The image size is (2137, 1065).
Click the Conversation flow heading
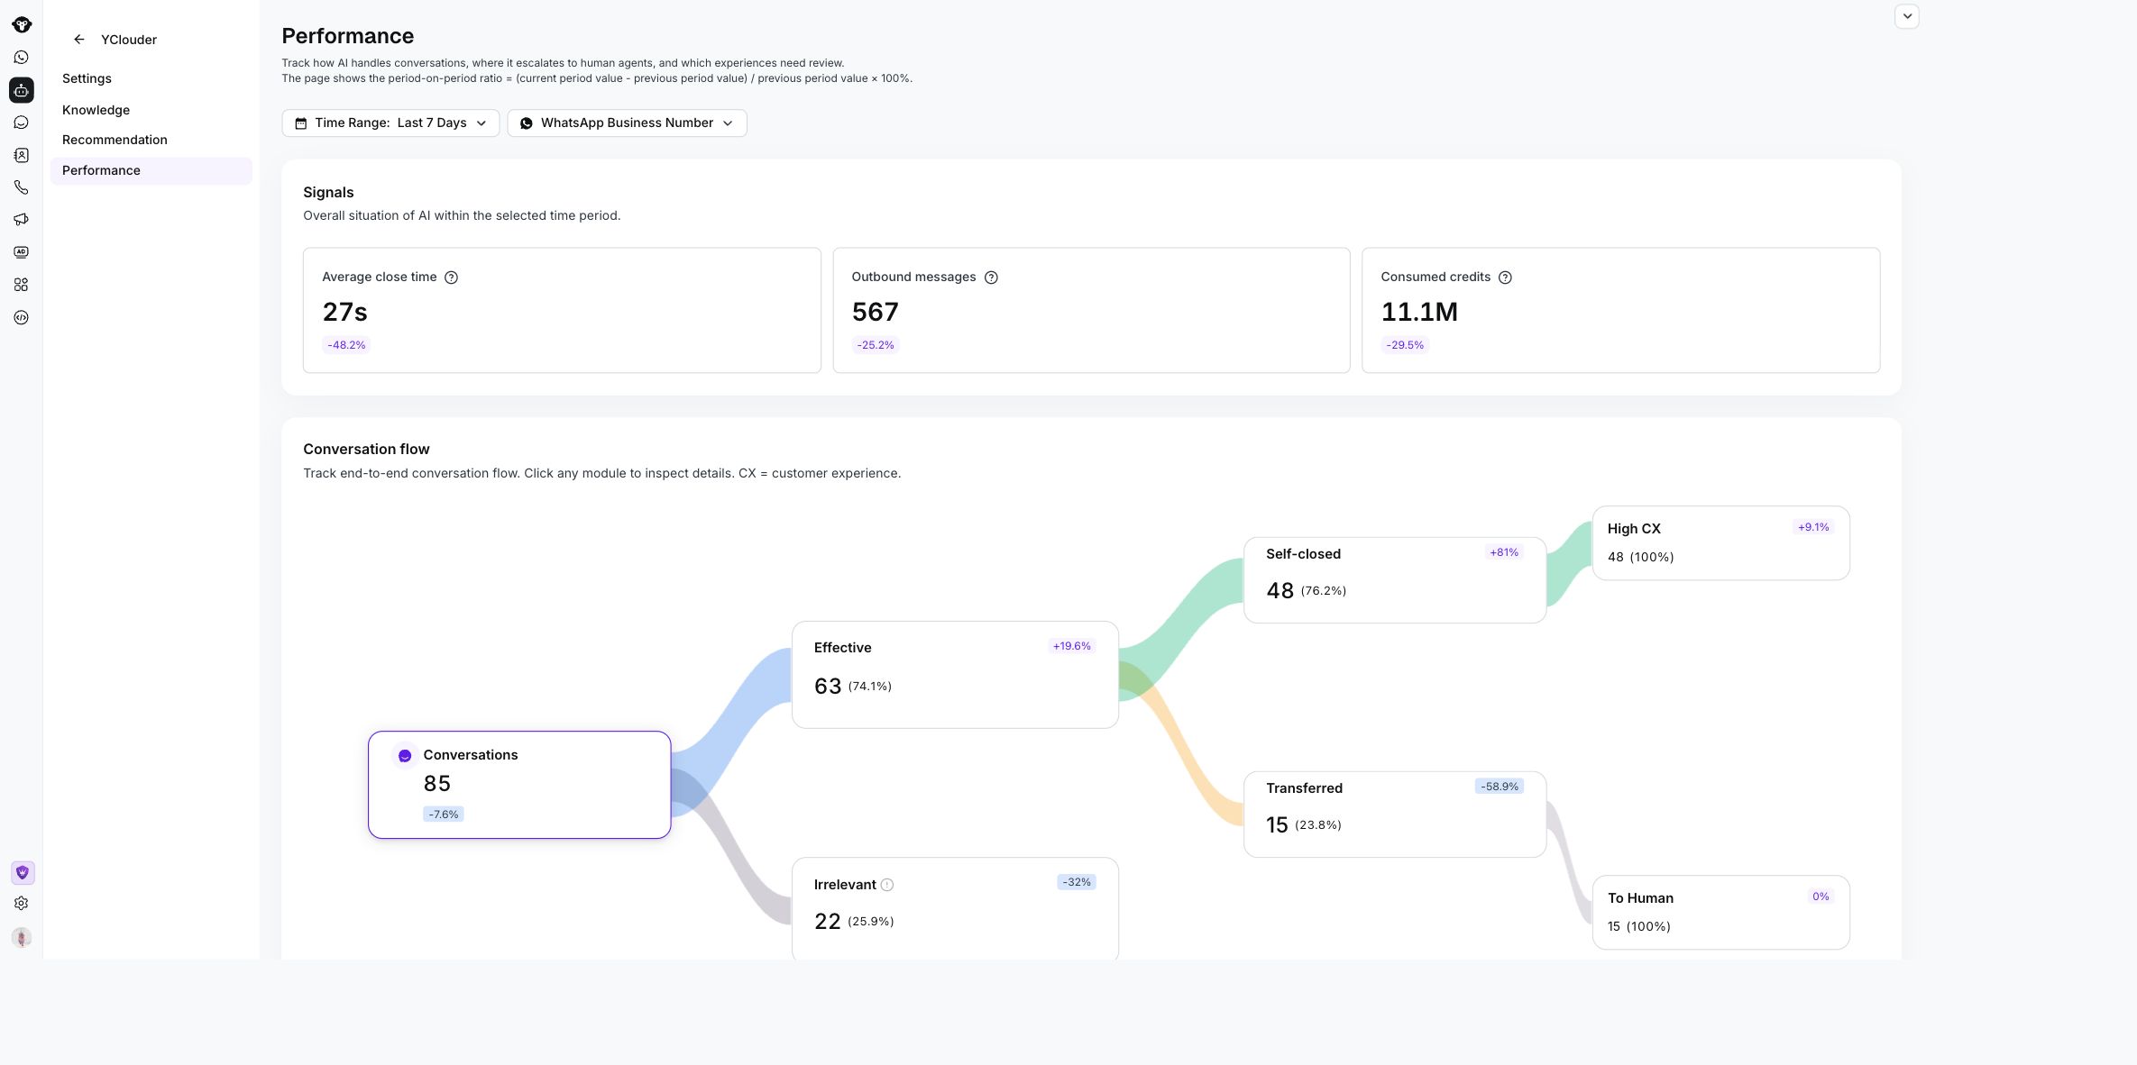(x=366, y=449)
